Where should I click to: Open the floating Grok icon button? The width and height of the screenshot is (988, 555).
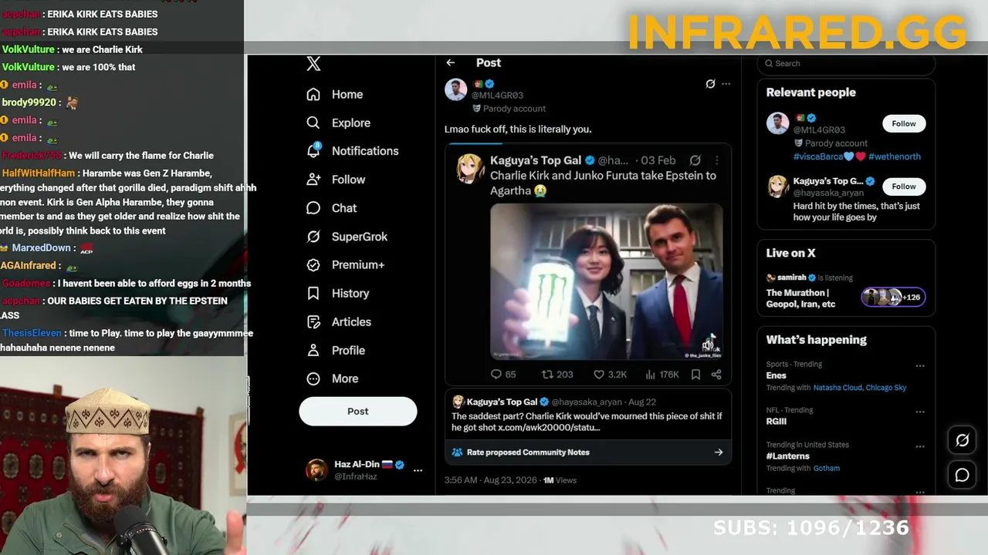(x=962, y=440)
